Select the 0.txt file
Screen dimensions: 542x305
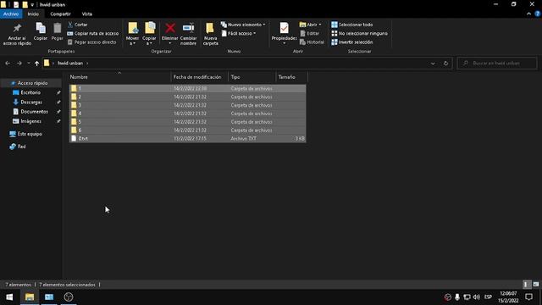click(x=188, y=138)
